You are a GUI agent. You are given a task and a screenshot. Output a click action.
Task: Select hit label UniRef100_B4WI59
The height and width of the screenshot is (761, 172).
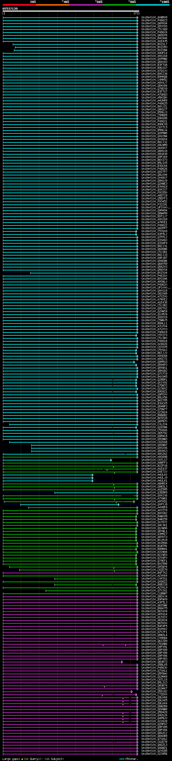click(x=154, y=519)
